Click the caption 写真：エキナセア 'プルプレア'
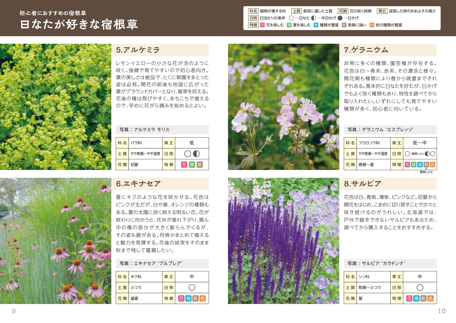Viewport: 456px width, 323px height. 151,263
